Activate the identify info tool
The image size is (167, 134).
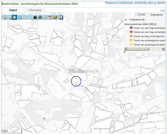pyautogui.click(x=45, y=17)
